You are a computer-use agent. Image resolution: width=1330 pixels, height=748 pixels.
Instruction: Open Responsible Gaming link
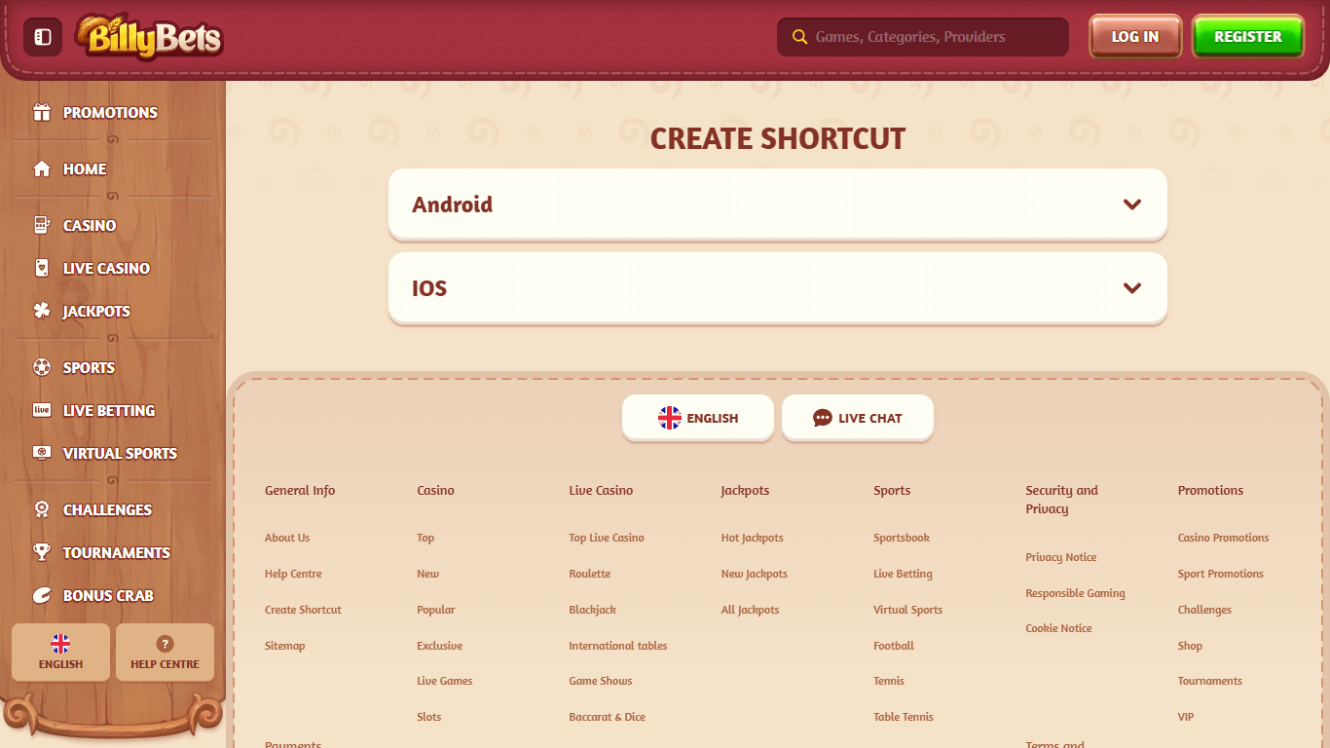1075,593
